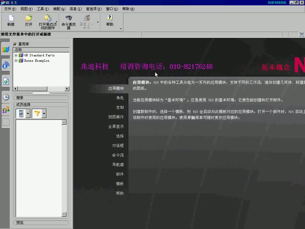This screenshot has width=305, height=229.
Task: Open dropdown next to recent parts button
Action: coord(56,22)
